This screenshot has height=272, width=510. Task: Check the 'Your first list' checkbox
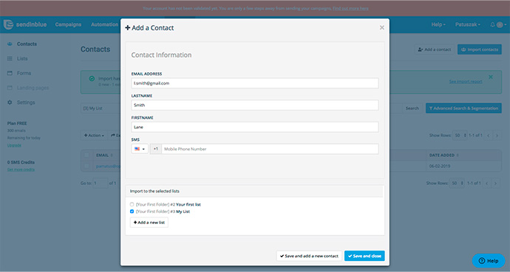(x=132, y=205)
